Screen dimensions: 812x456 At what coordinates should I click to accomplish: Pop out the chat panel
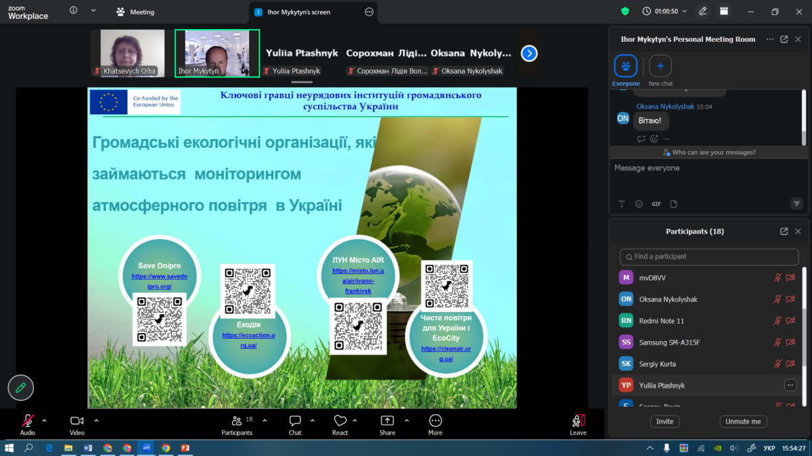[784, 39]
